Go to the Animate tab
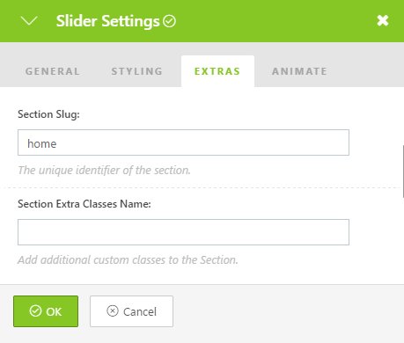404x343 pixels. (x=299, y=71)
